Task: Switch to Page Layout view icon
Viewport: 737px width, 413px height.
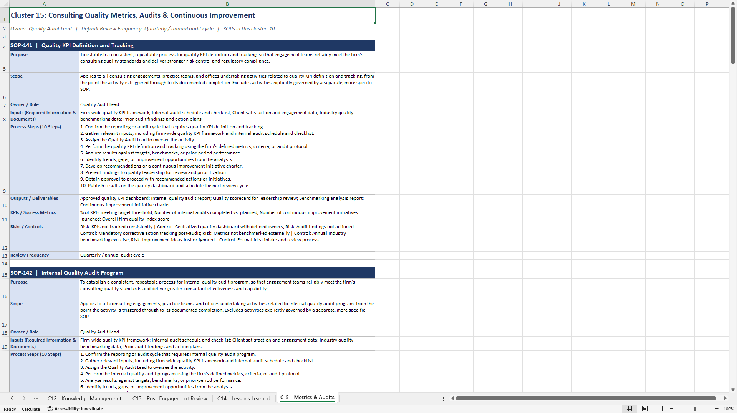Action: click(645, 409)
